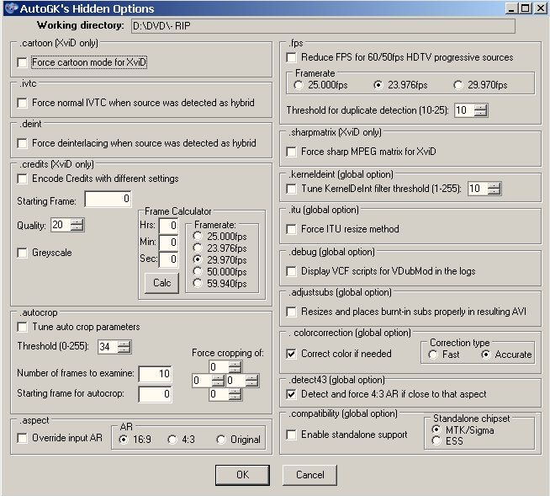The height and width of the screenshot is (496, 550).
Task: Adjust the autocrop Threshold spinner
Action: [x=124, y=347]
